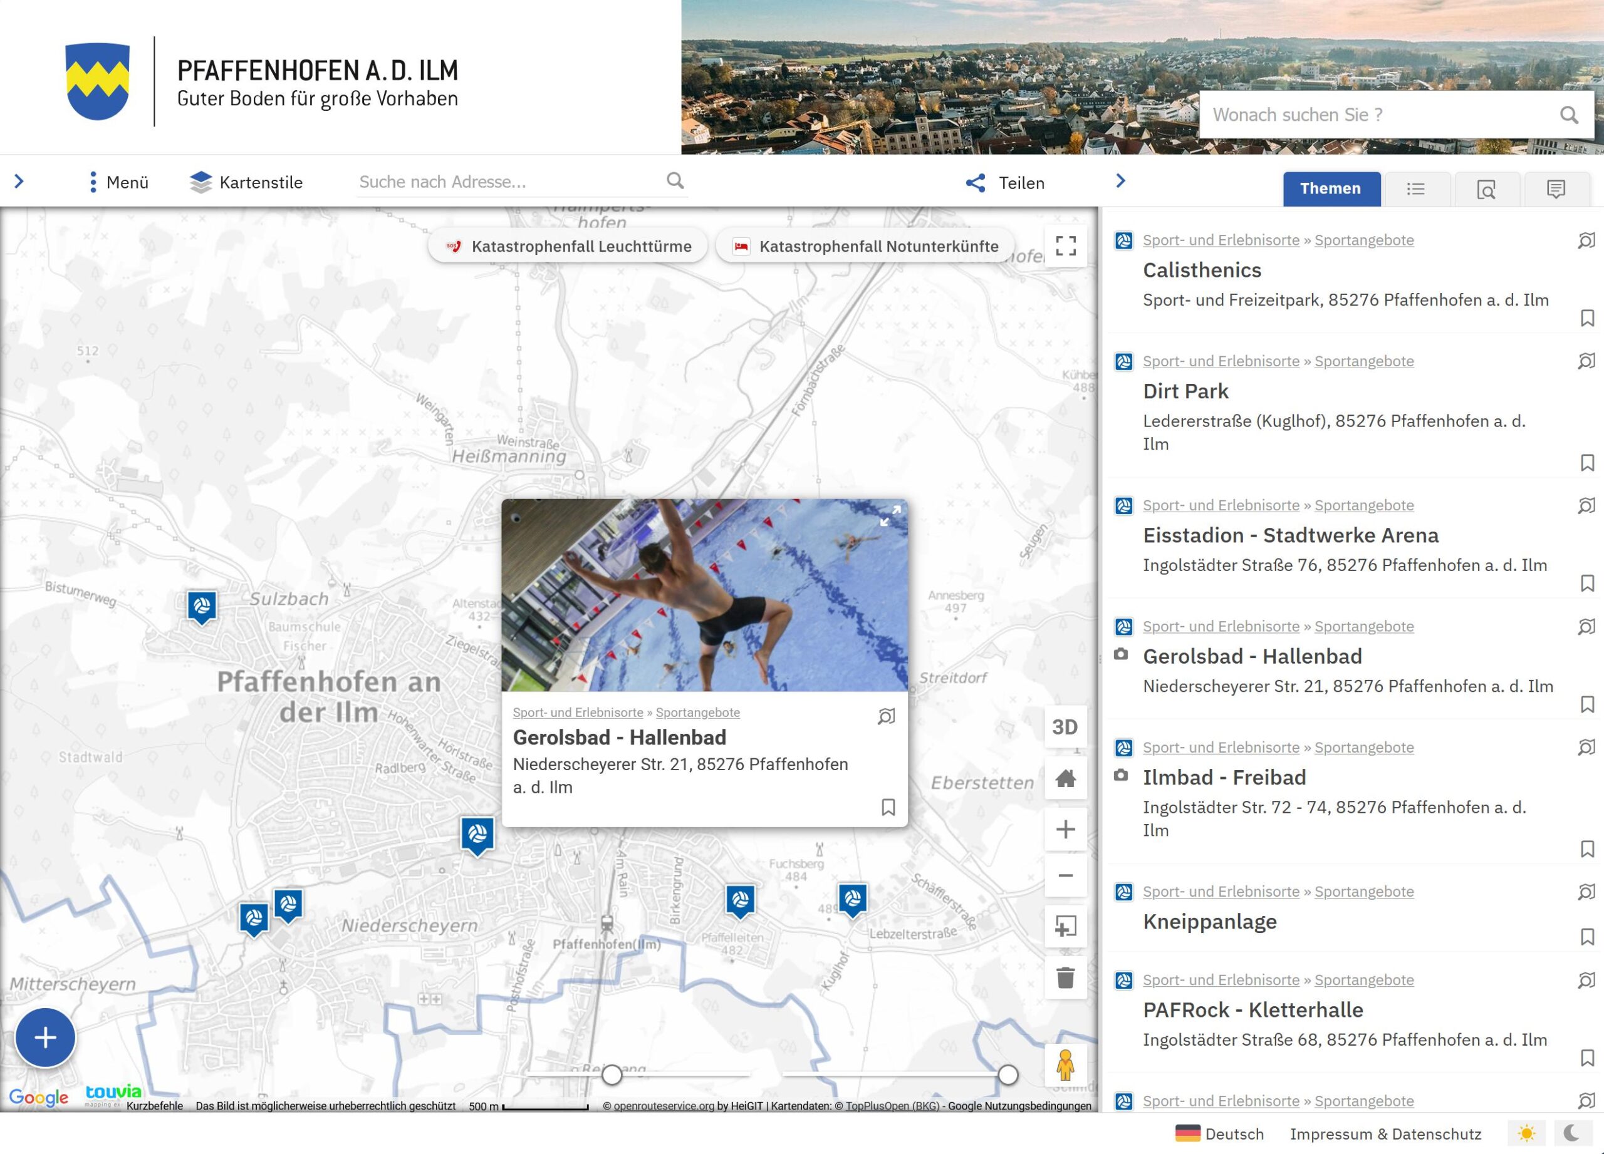Zoom in with the plus map control

pyautogui.click(x=1065, y=829)
